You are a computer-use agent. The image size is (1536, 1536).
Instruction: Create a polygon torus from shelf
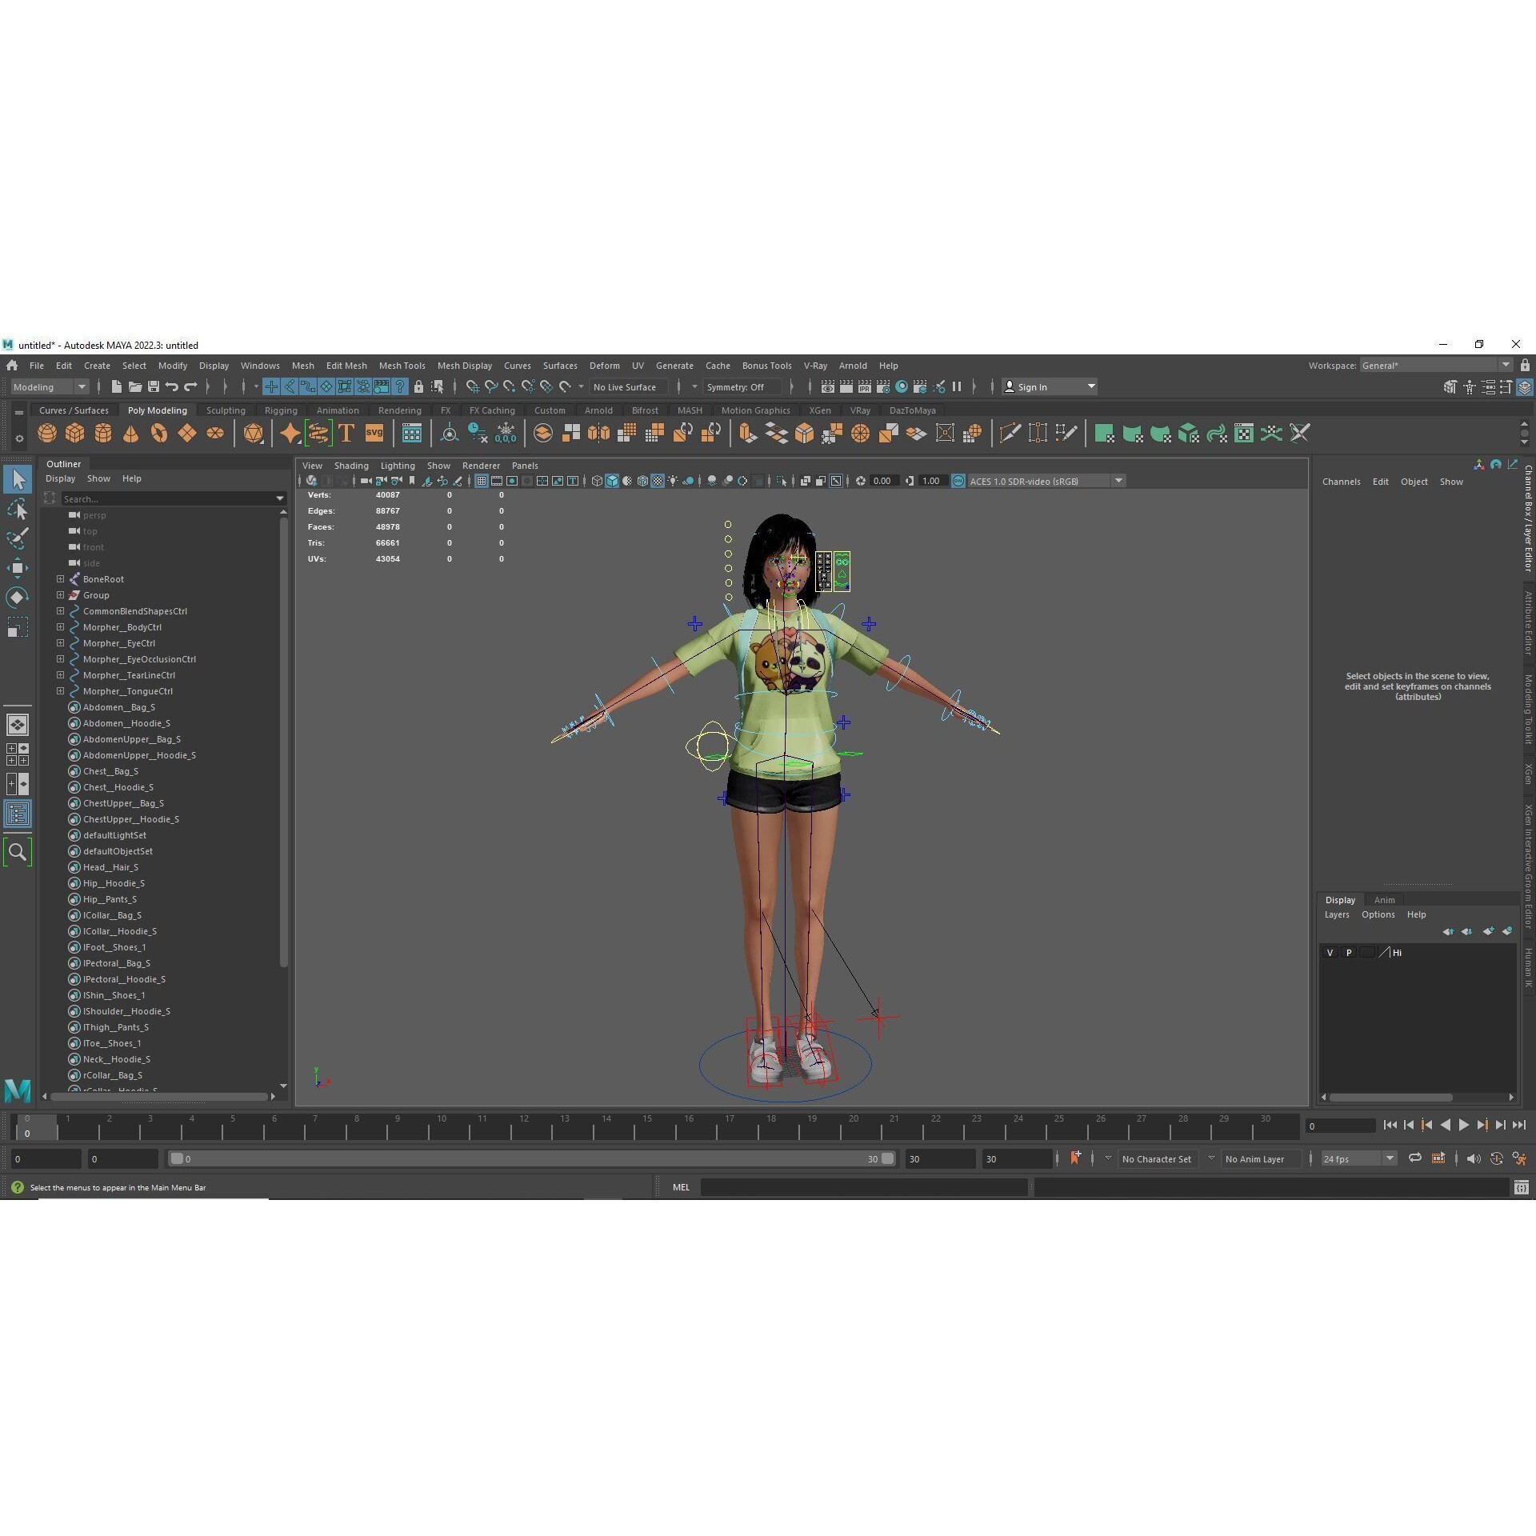(159, 434)
